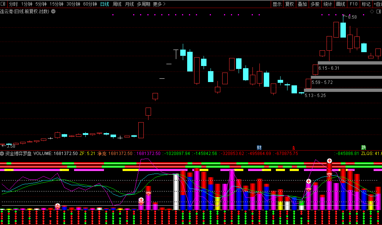Open the 多周期 multi-period view
Screen dimensions: 382x225
143,4
